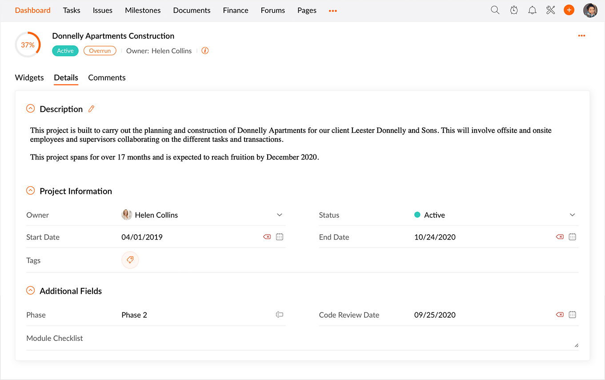This screenshot has height=380, width=605.
Task: Click the timer stopwatch icon
Action: click(514, 10)
